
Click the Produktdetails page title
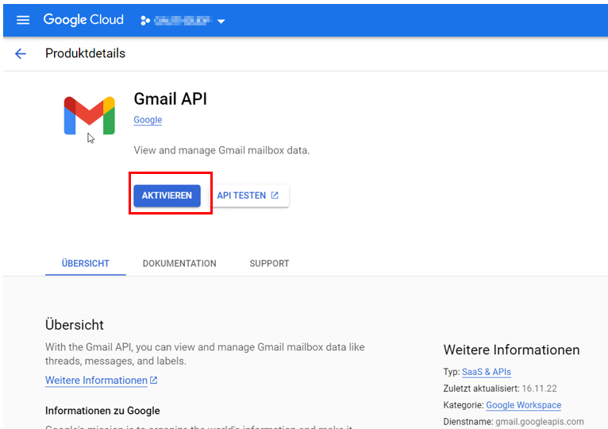coord(85,53)
